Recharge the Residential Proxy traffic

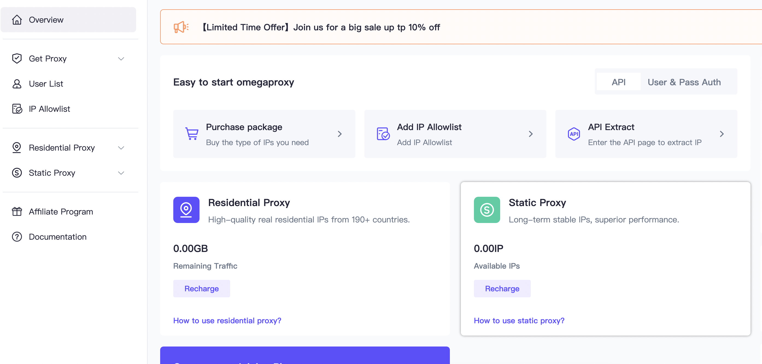(x=201, y=288)
